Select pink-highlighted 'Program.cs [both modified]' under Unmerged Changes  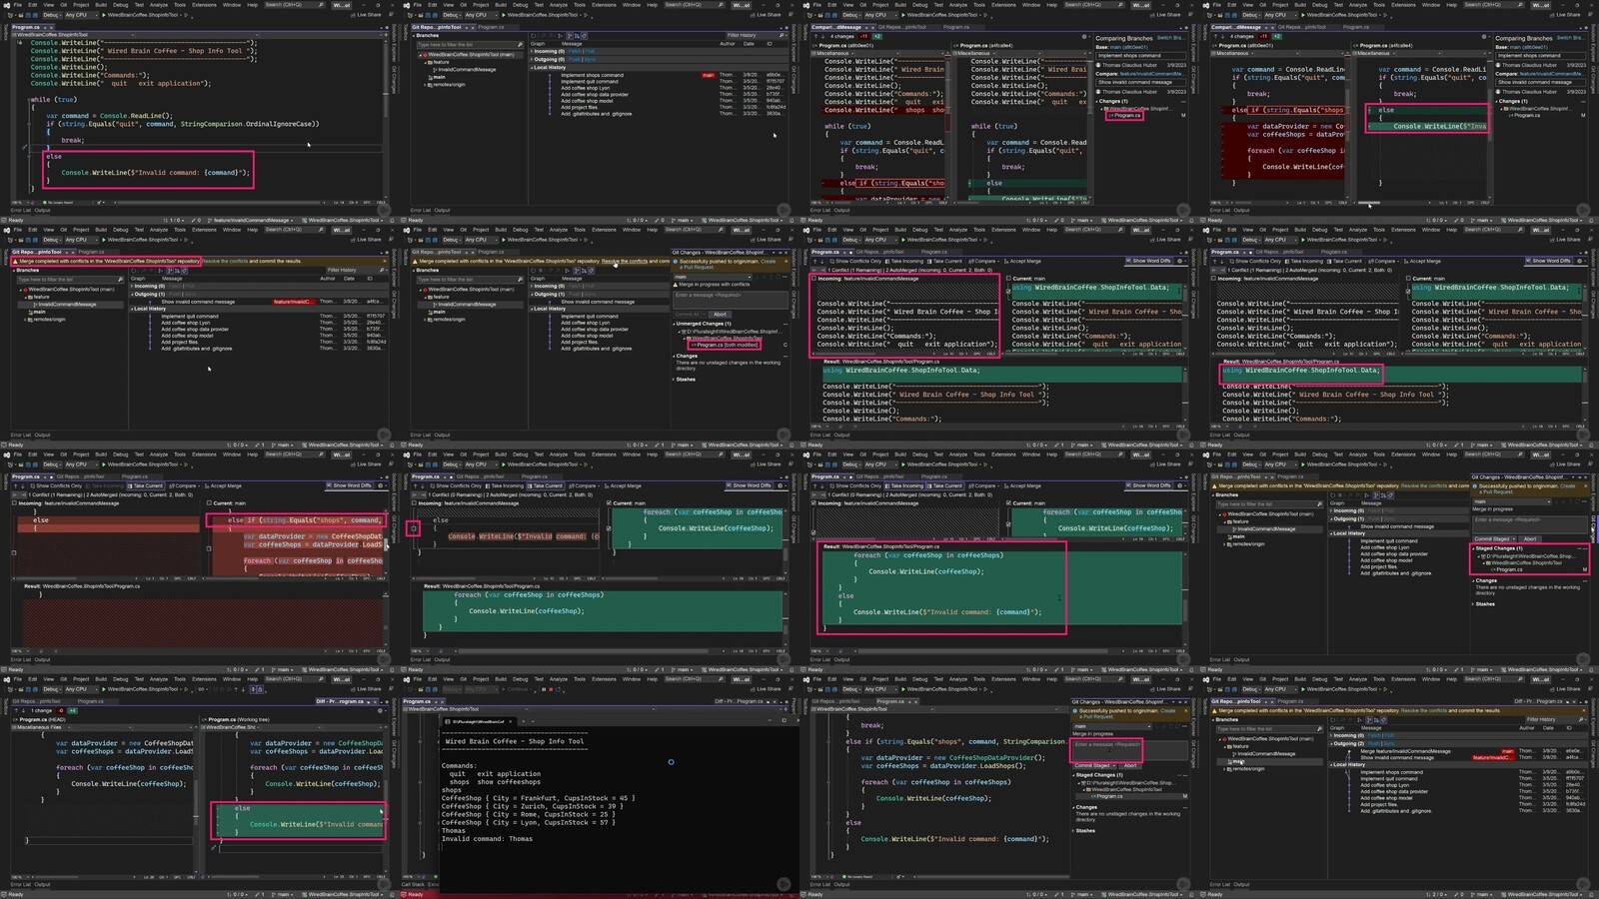(x=725, y=345)
